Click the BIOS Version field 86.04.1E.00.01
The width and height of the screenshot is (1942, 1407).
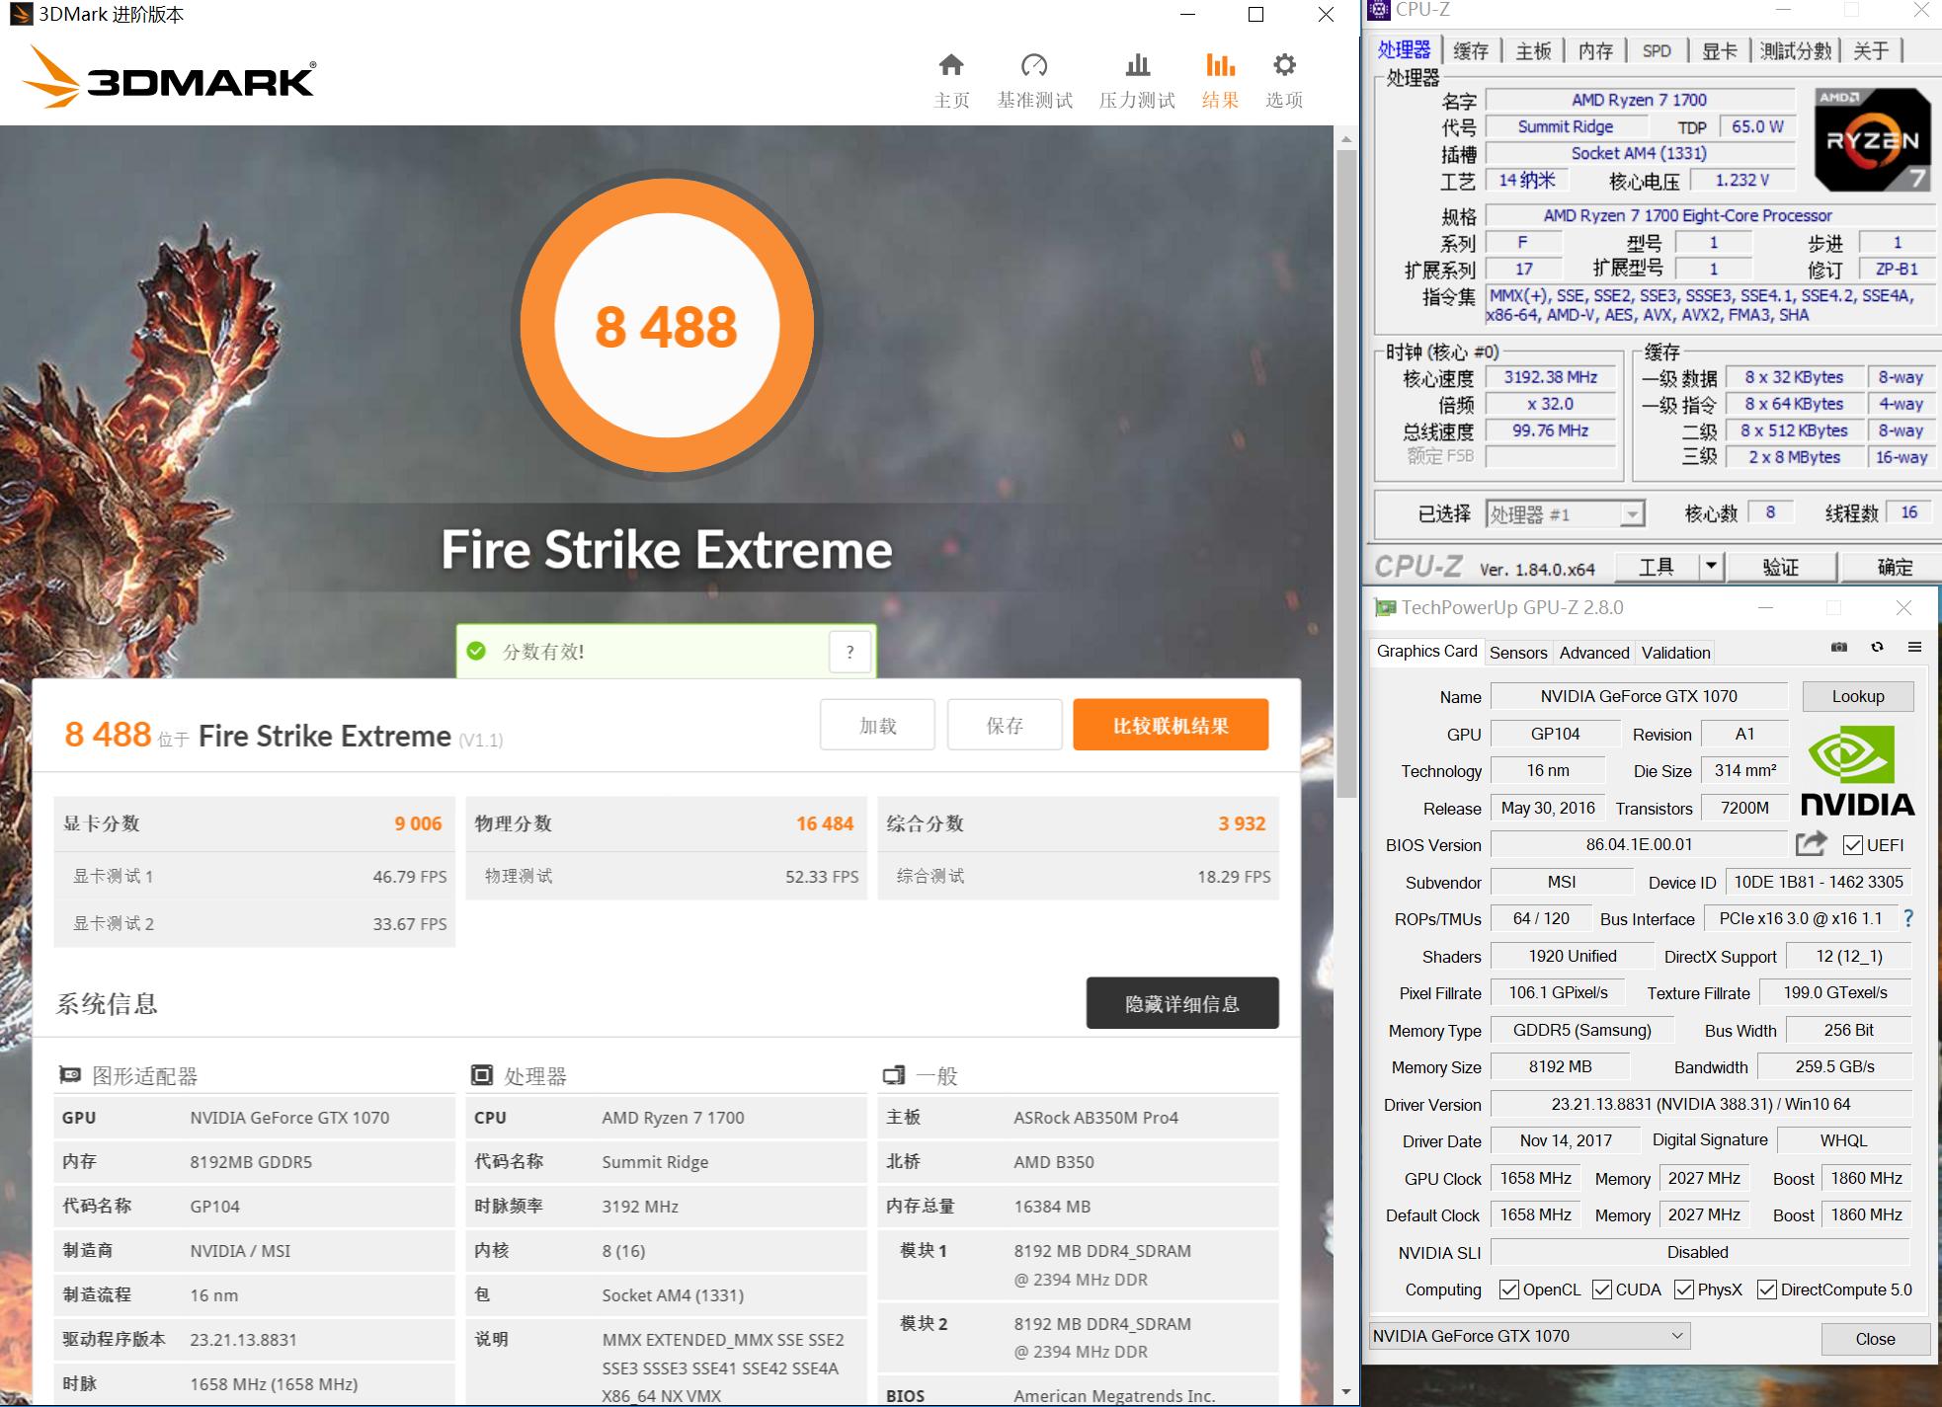point(1639,845)
